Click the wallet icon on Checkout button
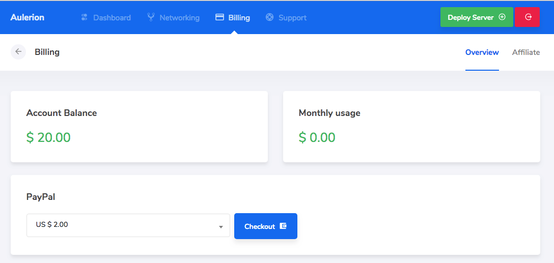 coord(283,226)
